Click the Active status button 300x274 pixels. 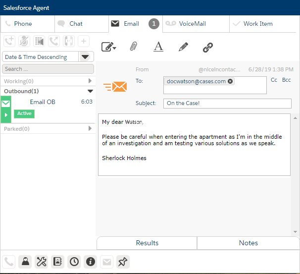24,113
